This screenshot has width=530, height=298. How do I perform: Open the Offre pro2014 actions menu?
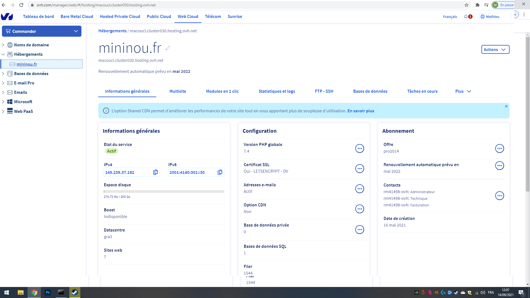[499, 148]
